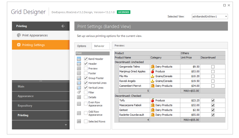Click the Print category header
The height and width of the screenshot is (138, 239).
[93, 53]
